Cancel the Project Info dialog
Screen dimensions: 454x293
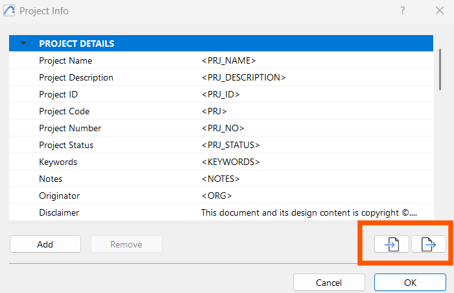click(x=329, y=282)
